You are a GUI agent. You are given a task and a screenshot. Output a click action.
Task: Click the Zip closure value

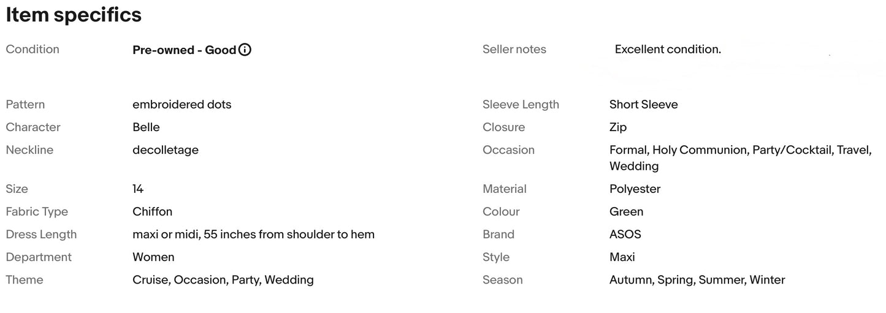pos(618,127)
